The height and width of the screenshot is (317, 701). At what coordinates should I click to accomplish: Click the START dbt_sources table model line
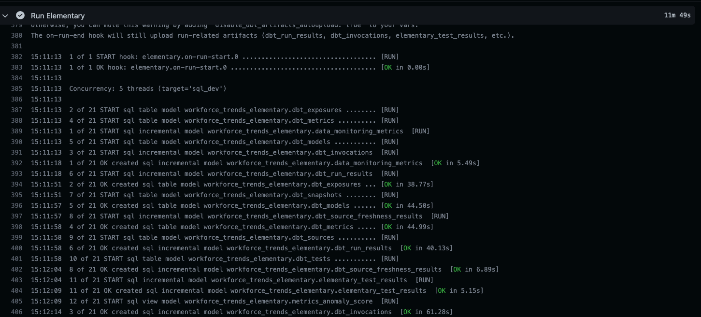(215, 237)
